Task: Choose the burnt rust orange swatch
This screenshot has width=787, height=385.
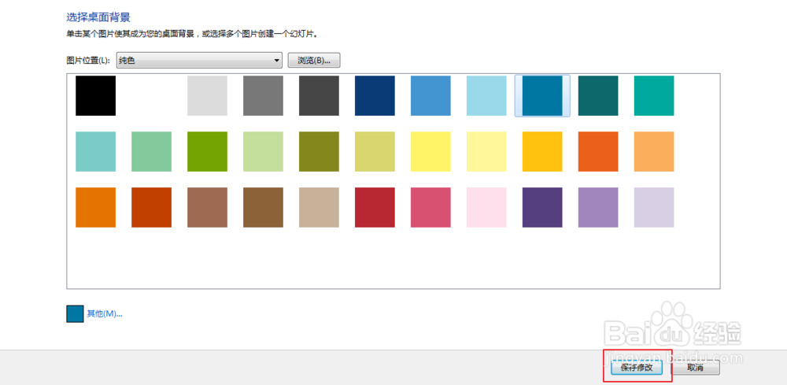Action: (x=152, y=207)
